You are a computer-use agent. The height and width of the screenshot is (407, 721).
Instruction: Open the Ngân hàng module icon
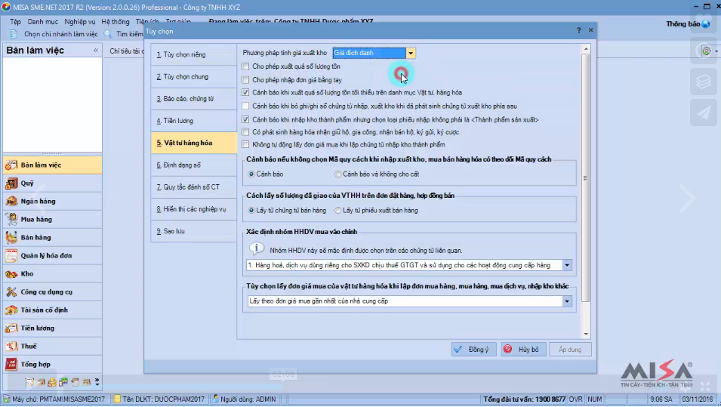click(x=11, y=202)
